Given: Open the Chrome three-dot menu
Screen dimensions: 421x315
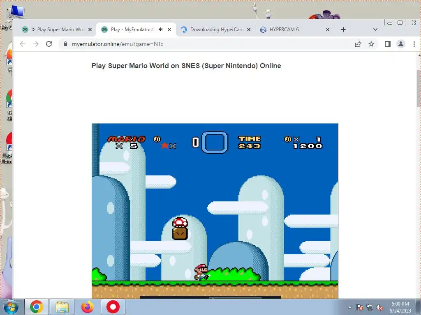Looking at the screenshot, I should click(414, 44).
